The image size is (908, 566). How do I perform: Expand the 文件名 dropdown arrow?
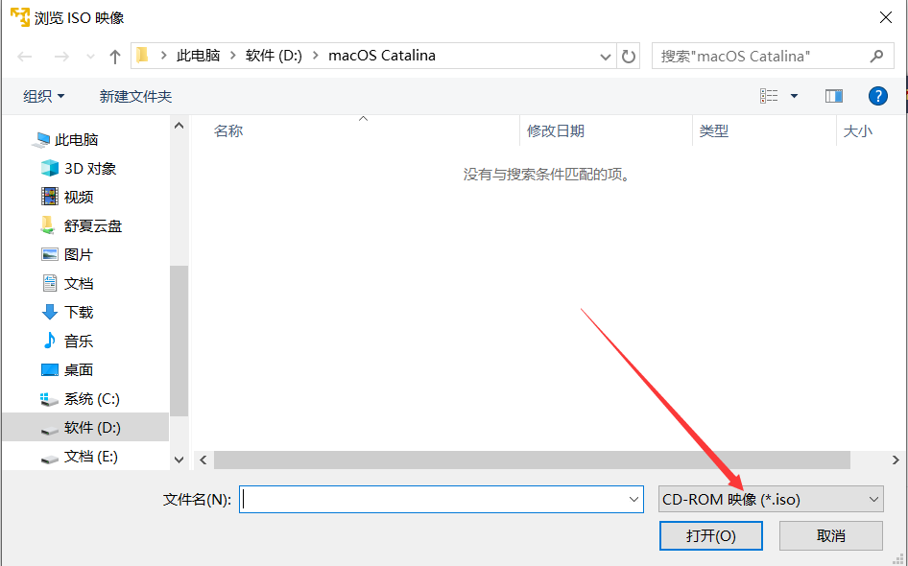[x=634, y=499]
